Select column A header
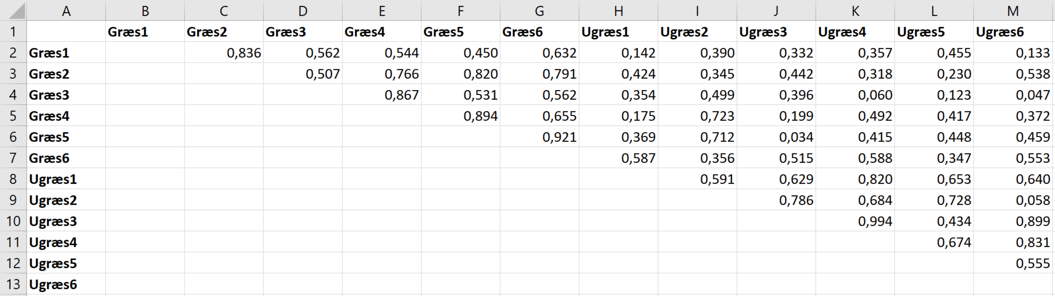Image resolution: width=1055 pixels, height=296 pixels. (x=66, y=11)
